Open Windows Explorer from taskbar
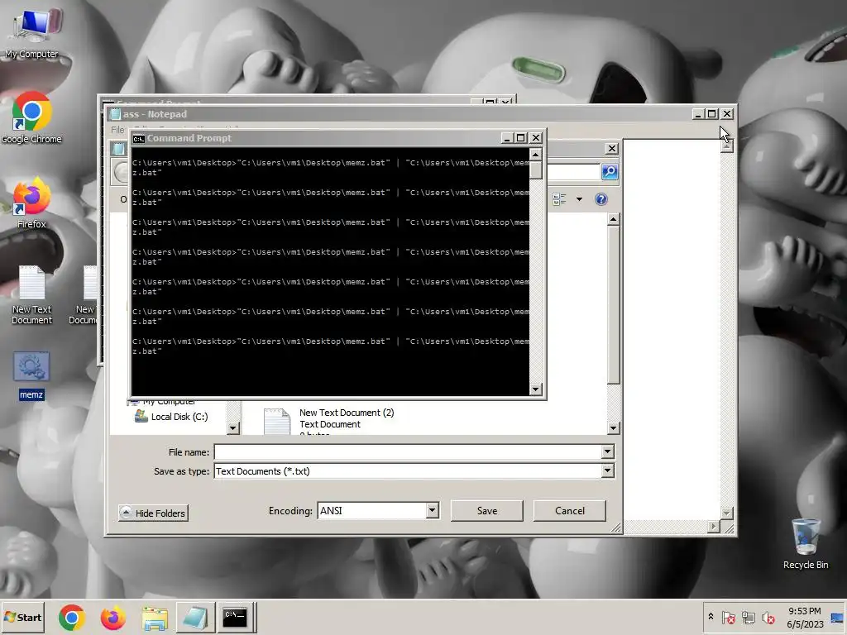 155,617
